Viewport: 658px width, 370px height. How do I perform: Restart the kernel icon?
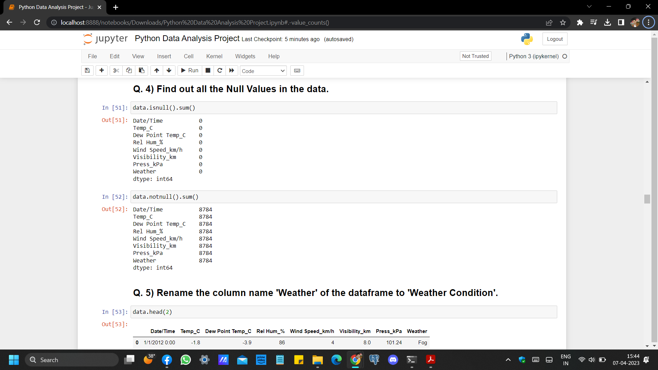coord(220,71)
